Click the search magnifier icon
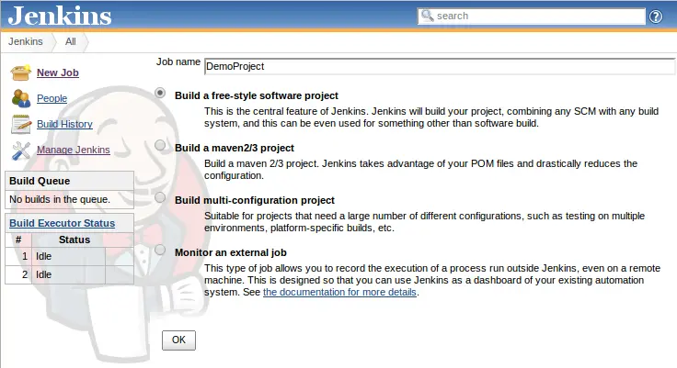This screenshot has height=368, width=677. (427, 16)
